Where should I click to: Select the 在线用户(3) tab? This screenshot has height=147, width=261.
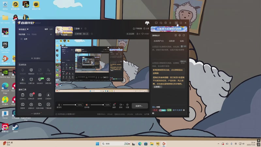point(159,41)
